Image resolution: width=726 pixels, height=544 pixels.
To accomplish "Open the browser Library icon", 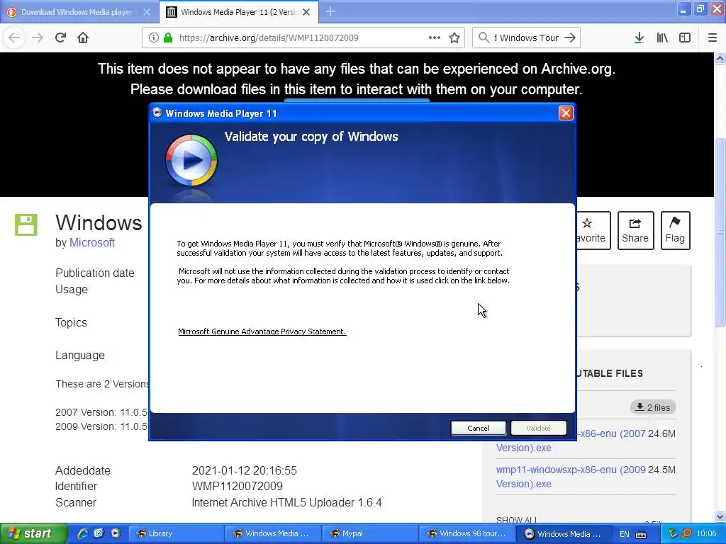I will 662,38.
